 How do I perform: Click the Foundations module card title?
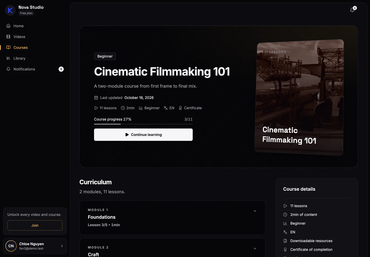[101, 217]
